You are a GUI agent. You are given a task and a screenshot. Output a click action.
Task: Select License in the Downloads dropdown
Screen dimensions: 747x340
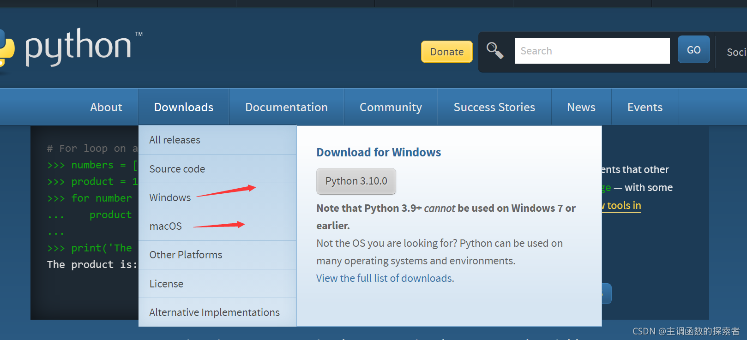(217, 284)
